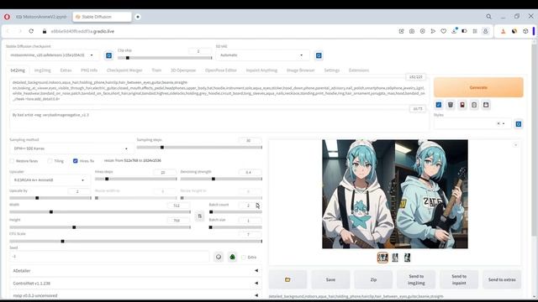The image size is (538, 302).
Task: Adjust the Sampling steps slider
Action: [x=199, y=148]
